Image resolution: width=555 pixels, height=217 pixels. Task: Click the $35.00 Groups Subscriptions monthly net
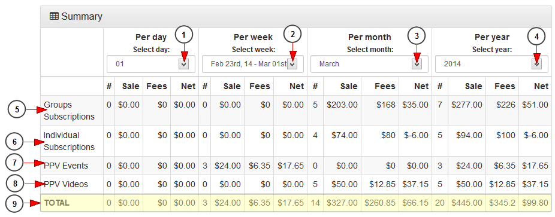pos(415,105)
